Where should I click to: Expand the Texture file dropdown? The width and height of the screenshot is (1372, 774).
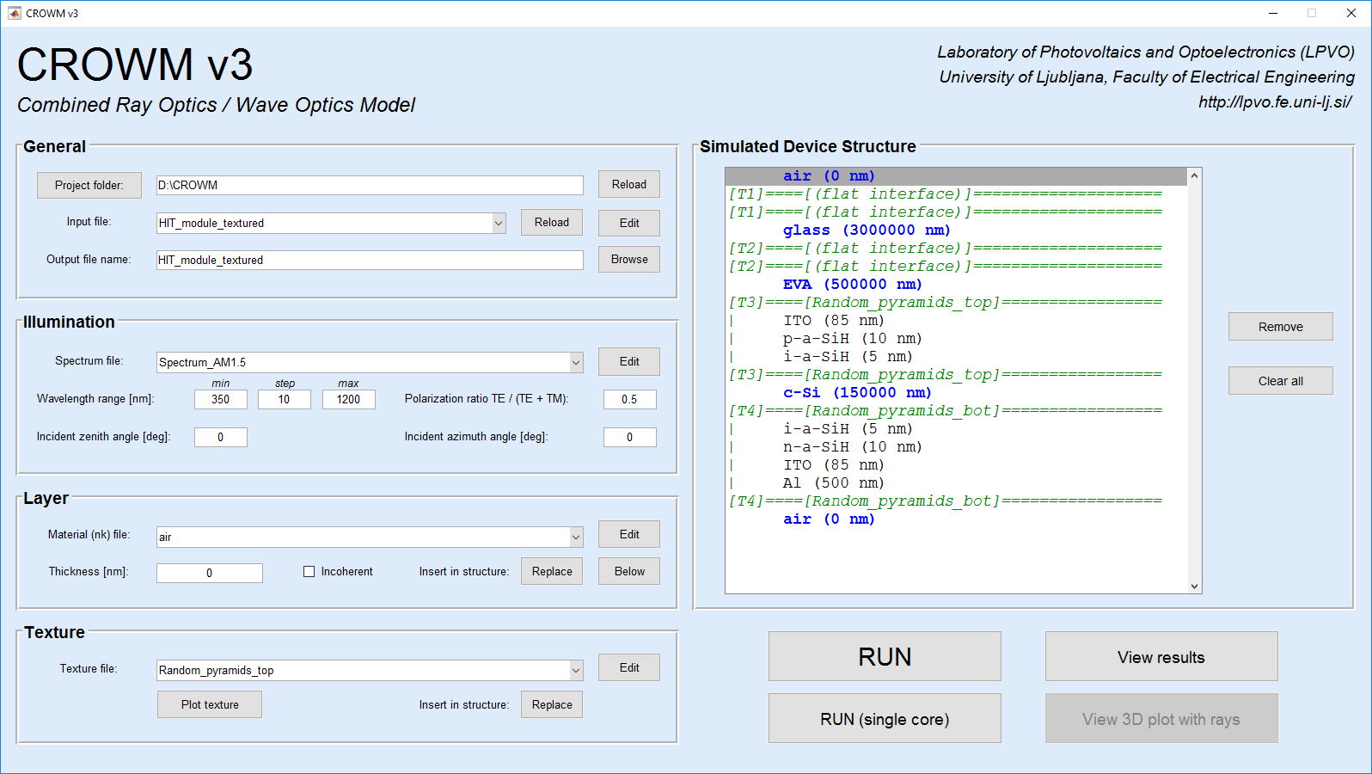pyautogui.click(x=576, y=670)
